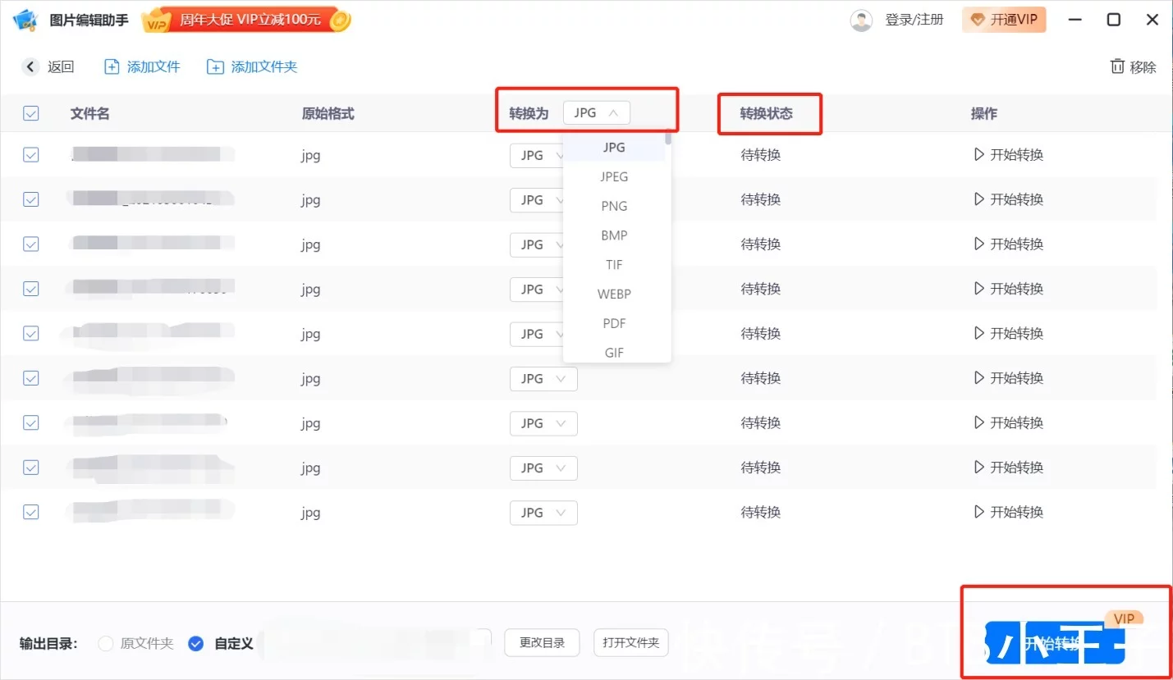Uncheck the third file row checkbox
The image size is (1173, 680).
[x=31, y=244]
